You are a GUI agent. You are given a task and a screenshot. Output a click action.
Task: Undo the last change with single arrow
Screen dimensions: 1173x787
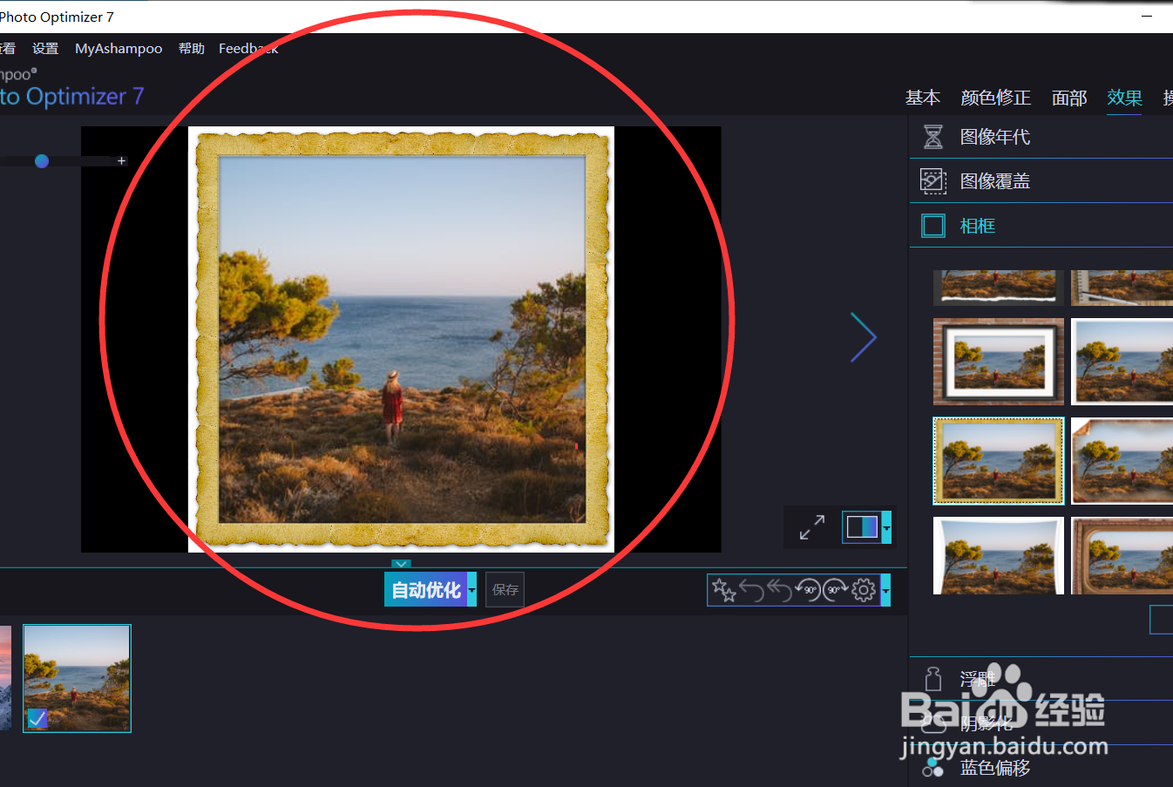[751, 591]
